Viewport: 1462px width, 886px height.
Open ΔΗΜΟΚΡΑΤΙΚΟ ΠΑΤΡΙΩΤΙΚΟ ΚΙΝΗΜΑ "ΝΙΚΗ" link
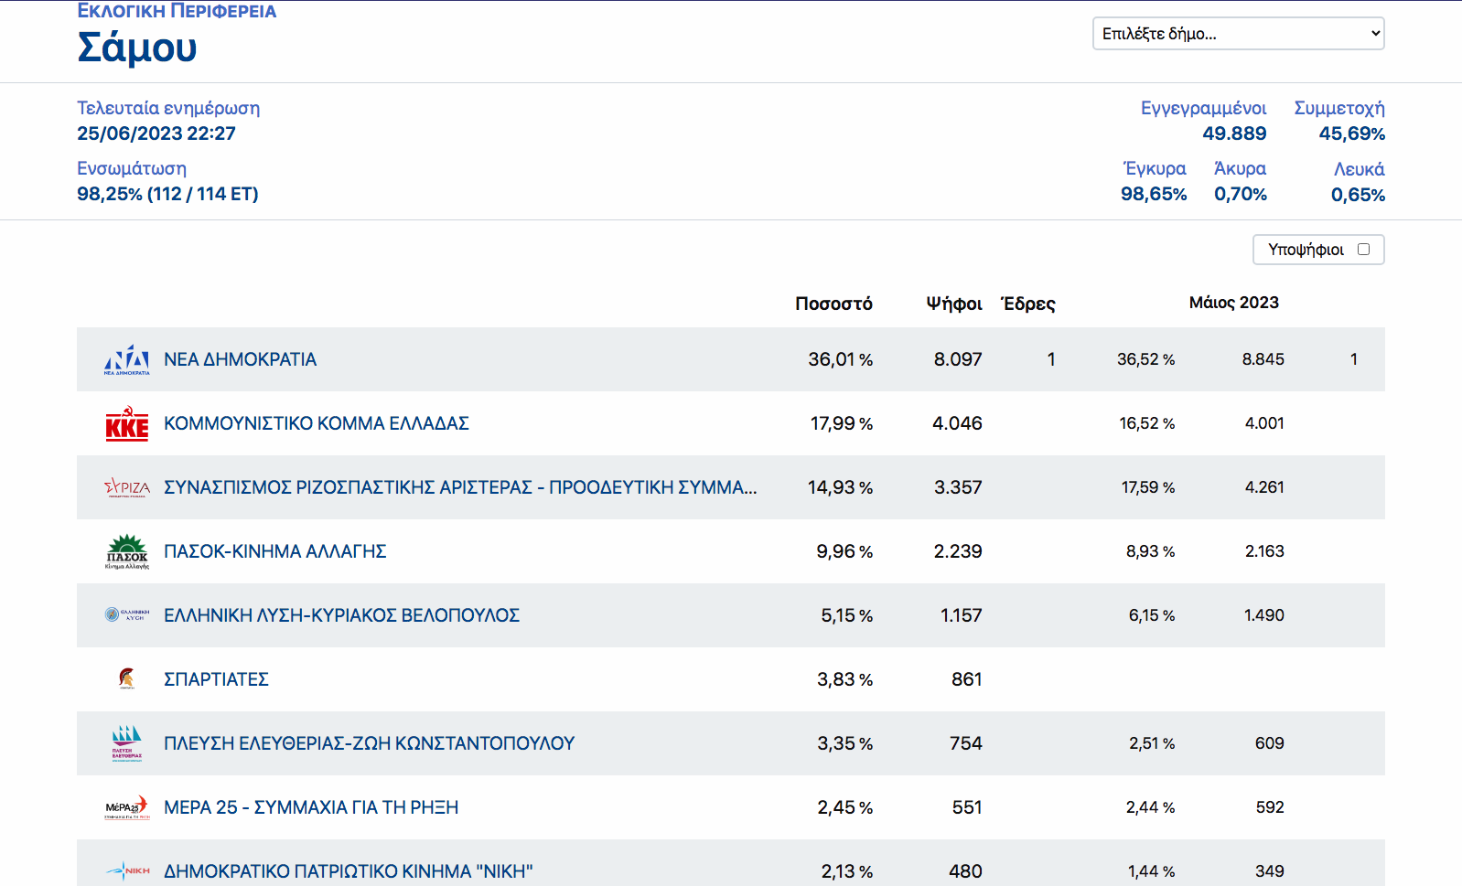click(x=348, y=871)
